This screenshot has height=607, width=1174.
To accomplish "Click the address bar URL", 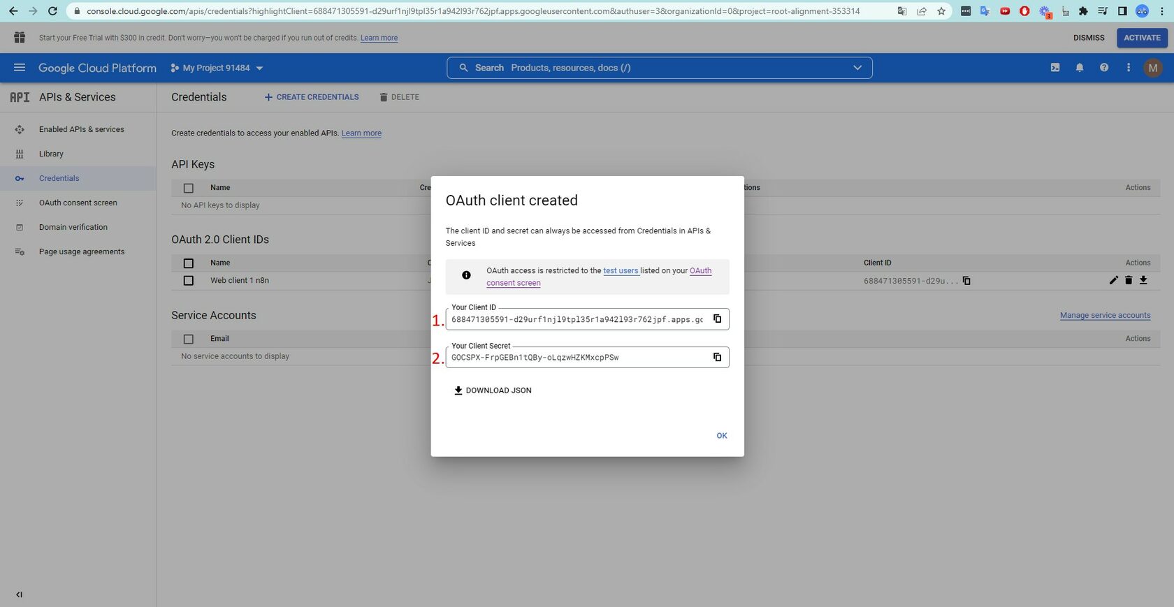I will pyautogui.click(x=473, y=11).
